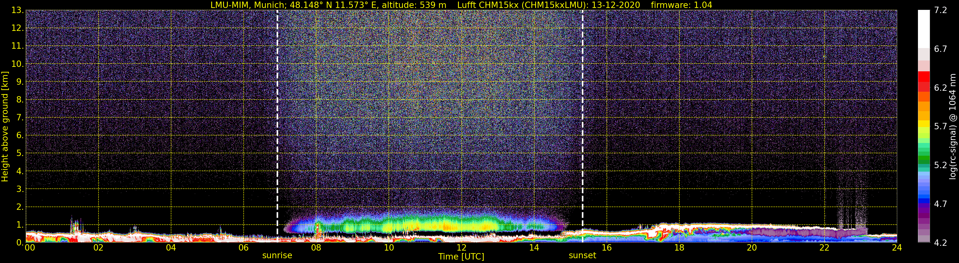Image resolution: width=959 pixels, height=263 pixels.
Task: Click the height axis tick label '6.'
Action: [20, 135]
